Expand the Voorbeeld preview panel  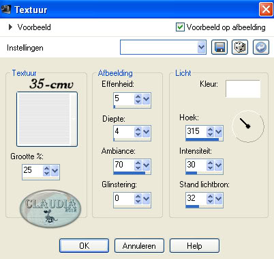tap(10, 27)
